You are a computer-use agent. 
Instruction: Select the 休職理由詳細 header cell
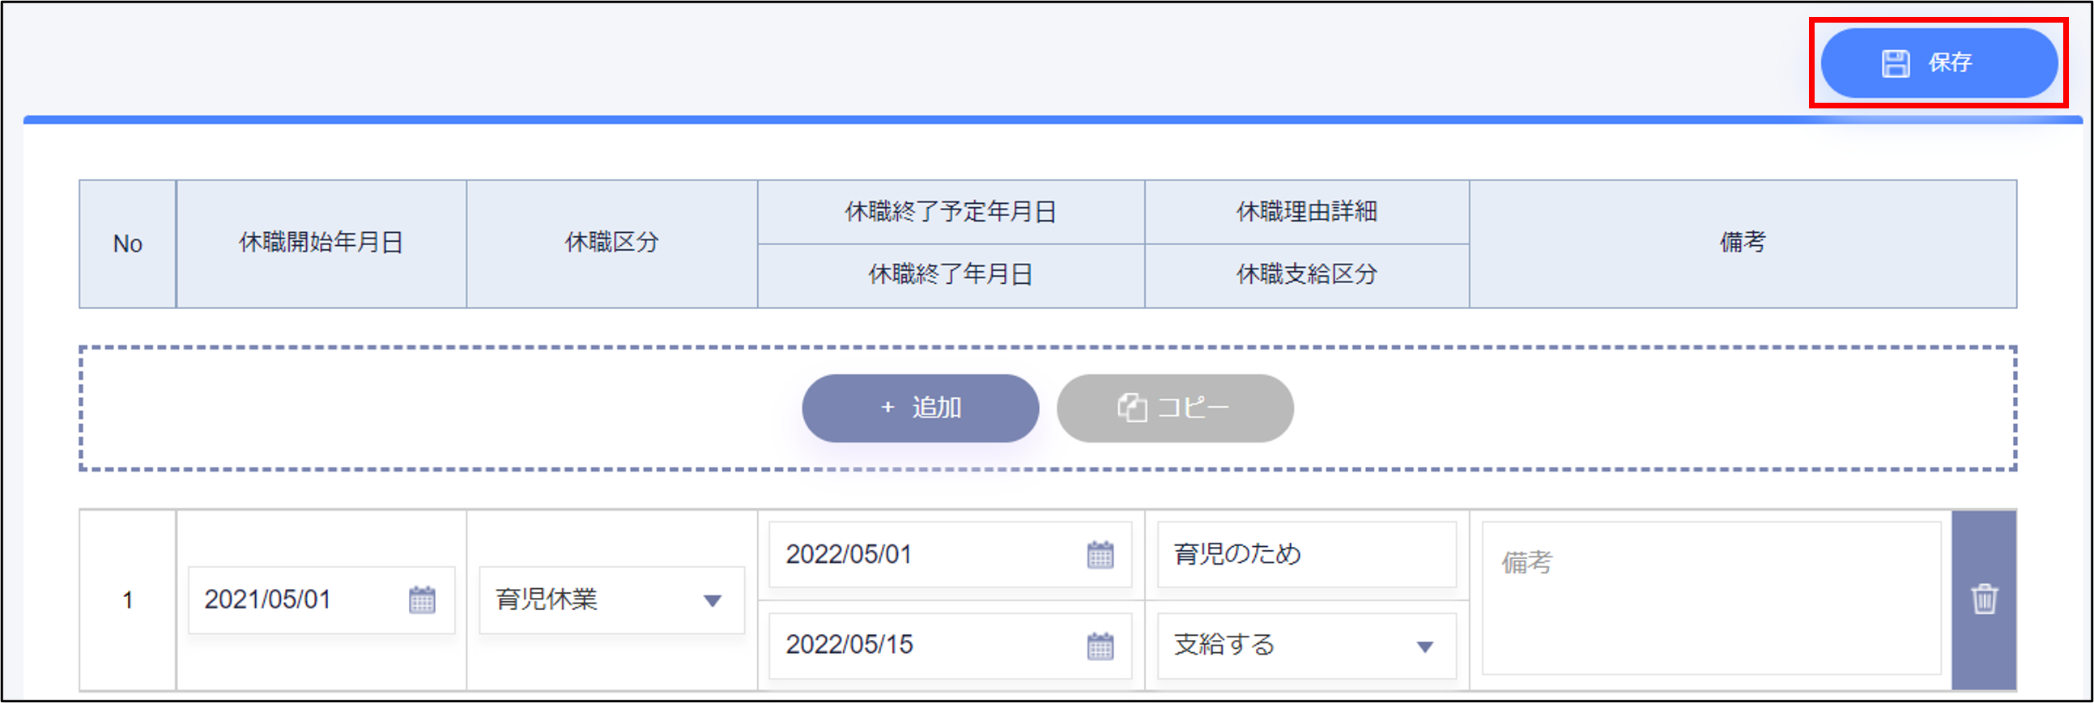1306,212
